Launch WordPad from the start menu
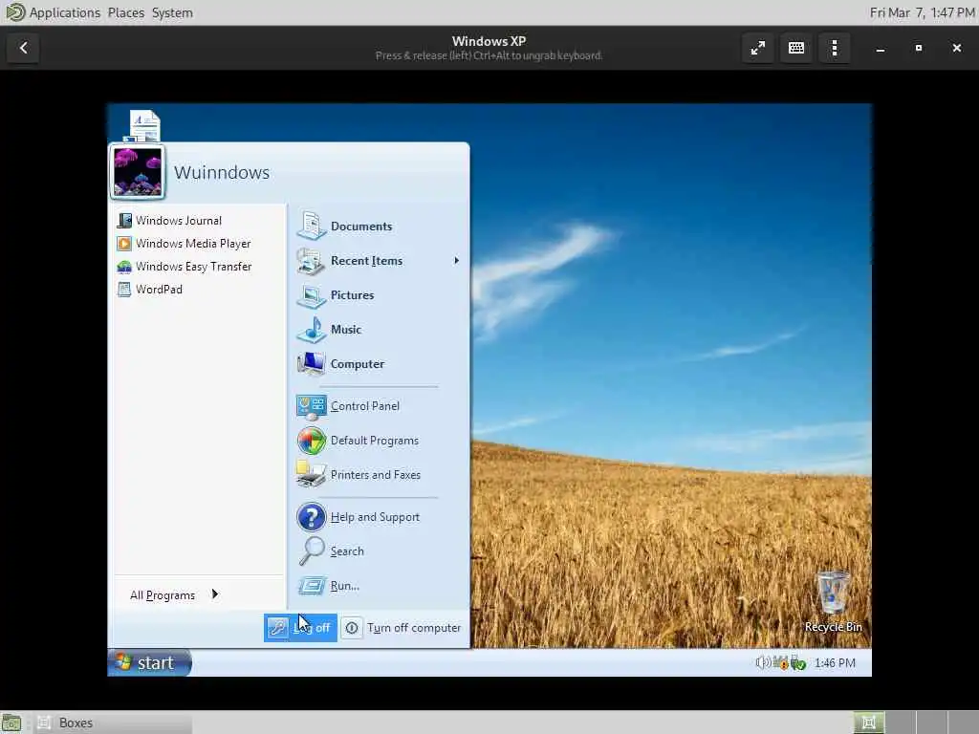This screenshot has width=979, height=734. click(150, 290)
